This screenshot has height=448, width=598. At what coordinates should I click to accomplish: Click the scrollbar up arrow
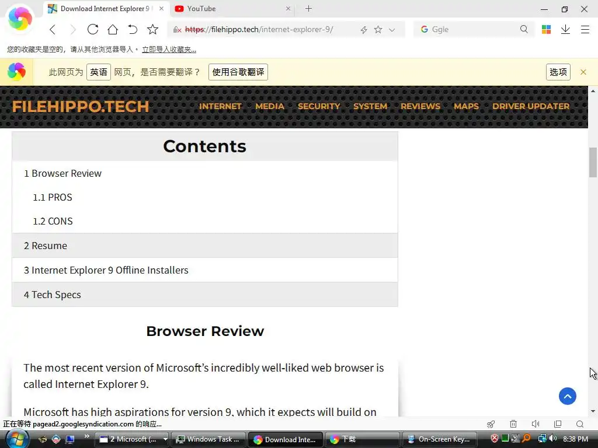(593, 92)
